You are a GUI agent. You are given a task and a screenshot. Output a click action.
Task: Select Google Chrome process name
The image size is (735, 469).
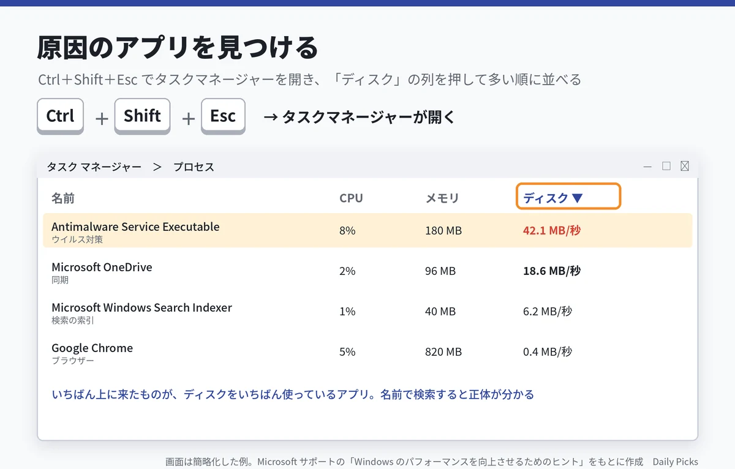point(92,348)
